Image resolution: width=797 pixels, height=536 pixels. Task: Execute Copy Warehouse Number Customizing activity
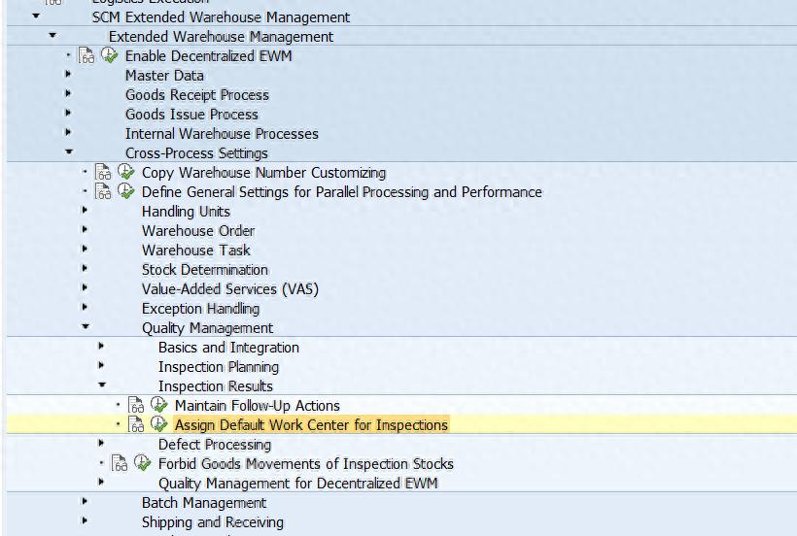tap(125, 173)
